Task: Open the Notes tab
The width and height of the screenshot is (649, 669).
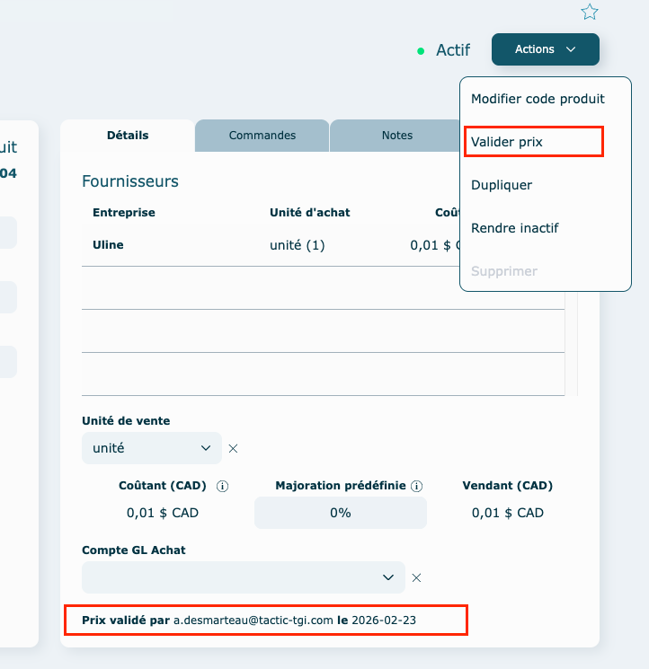Action: coord(396,136)
